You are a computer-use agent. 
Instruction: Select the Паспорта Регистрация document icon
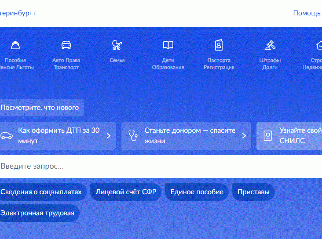coord(219,45)
